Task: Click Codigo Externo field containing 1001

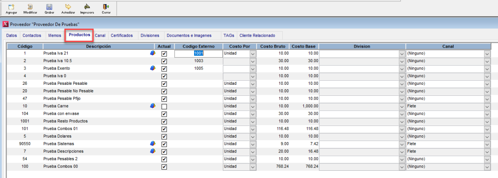Action: [x=199, y=53]
